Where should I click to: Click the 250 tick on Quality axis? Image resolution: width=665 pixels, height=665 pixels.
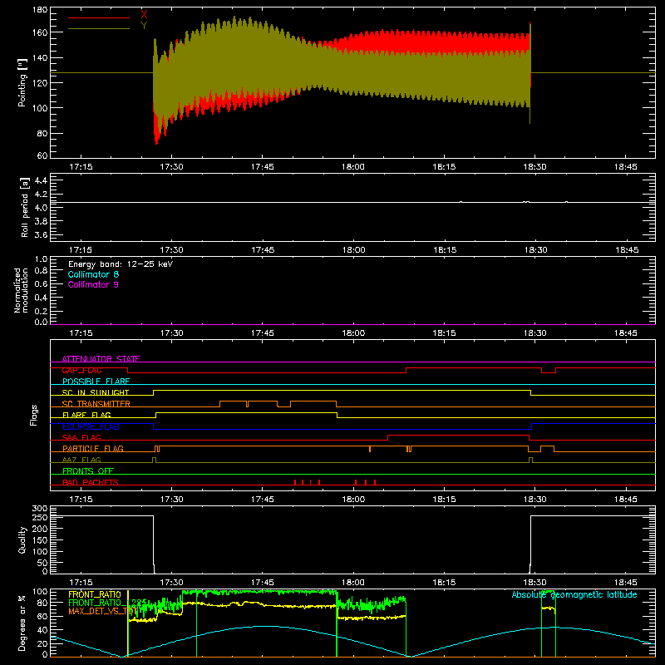coord(40,518)
